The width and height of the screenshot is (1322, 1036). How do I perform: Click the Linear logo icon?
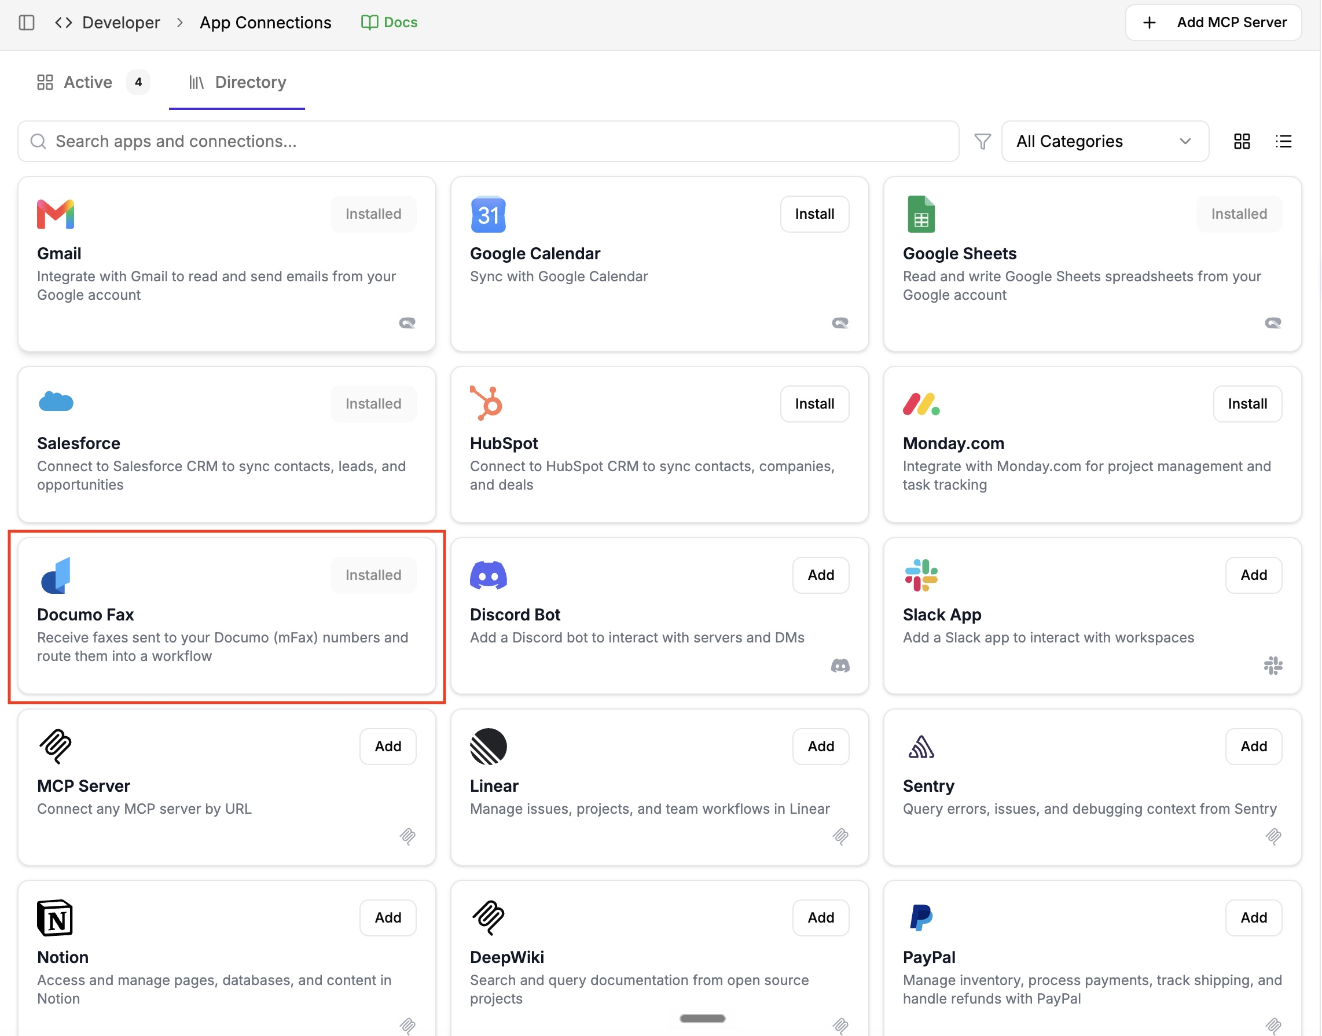[x=488, y=746]
